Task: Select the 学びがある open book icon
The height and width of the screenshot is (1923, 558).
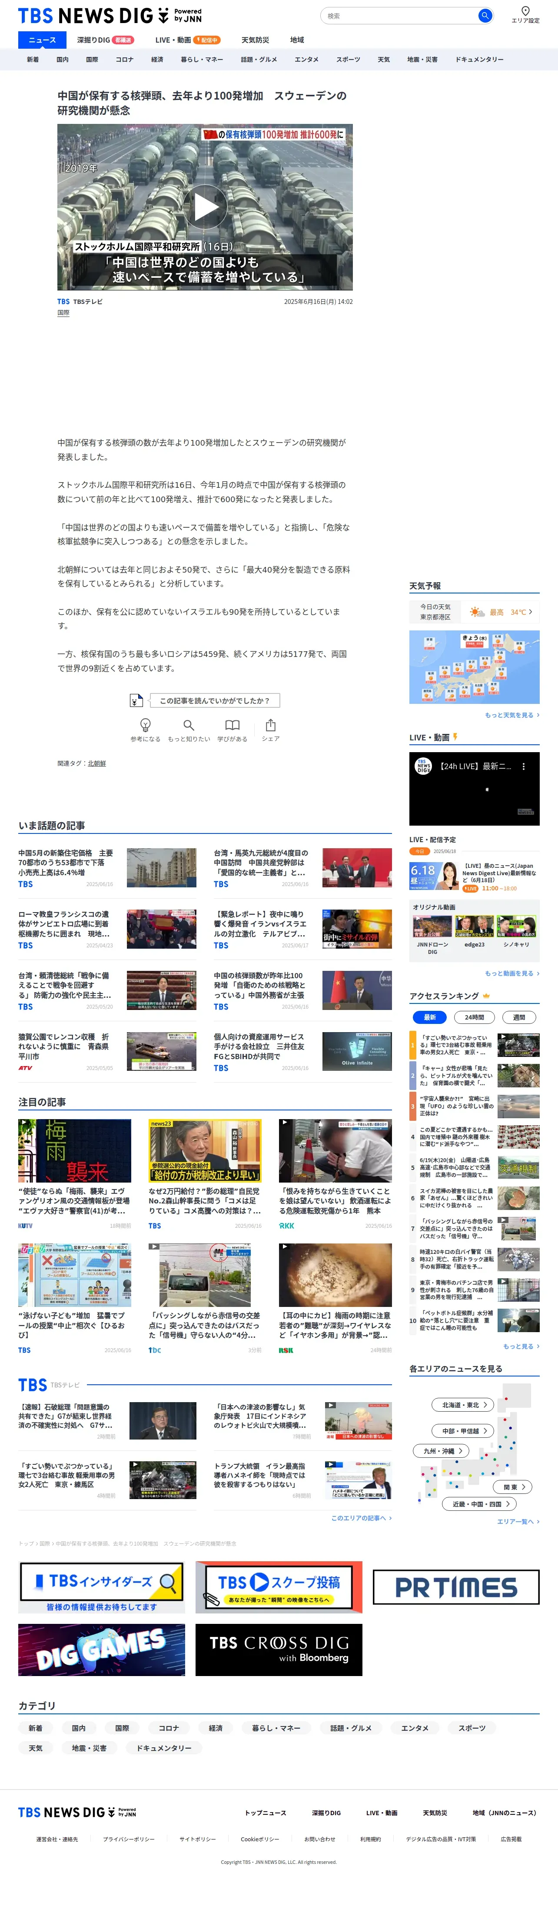Action: point(233,725)
